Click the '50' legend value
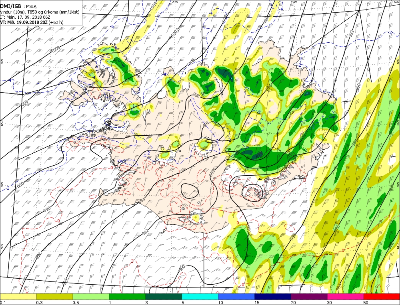400x305 pixels. coord(366,303)
